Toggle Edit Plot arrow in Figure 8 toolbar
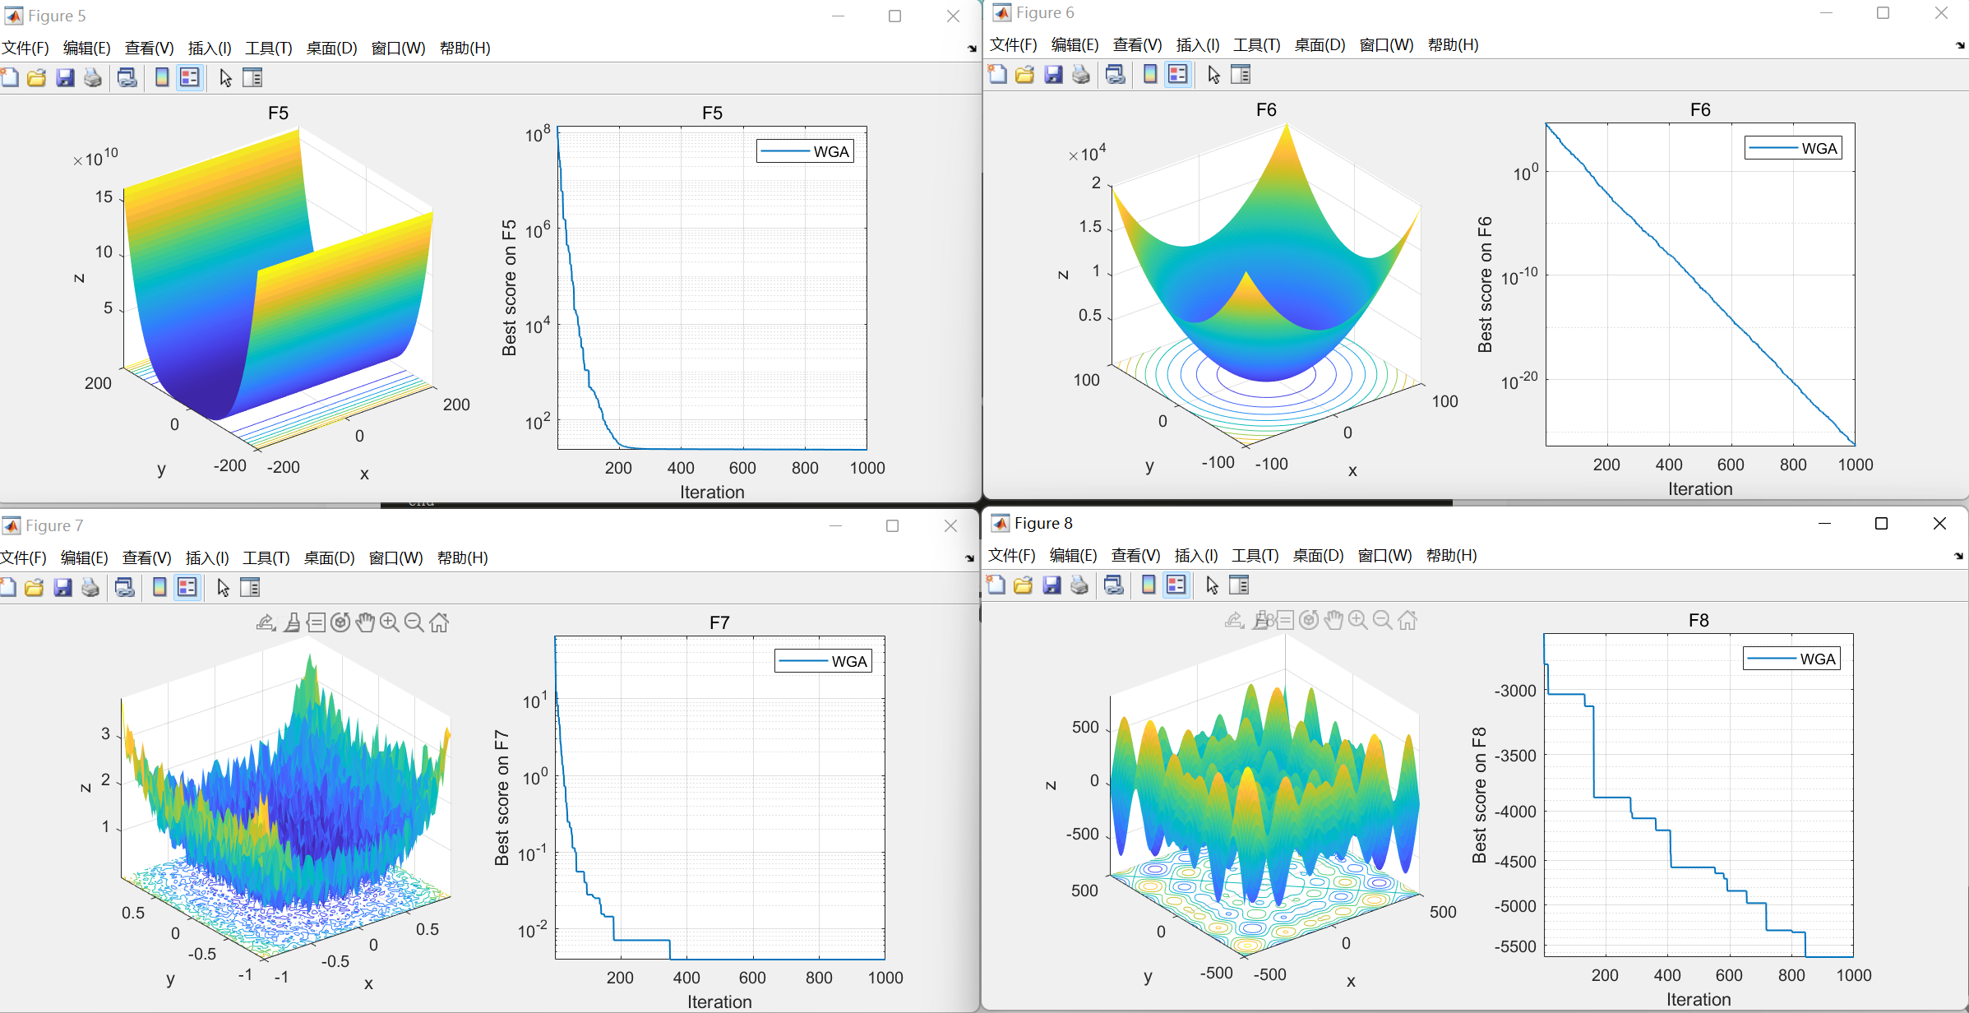The height and width of the screenshot is (1013, 1969). 1212,585
